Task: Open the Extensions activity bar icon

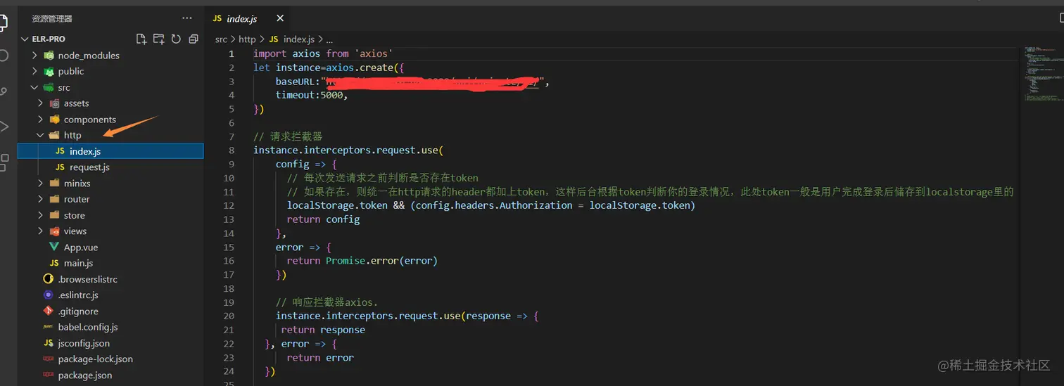Action: [4, 162]
